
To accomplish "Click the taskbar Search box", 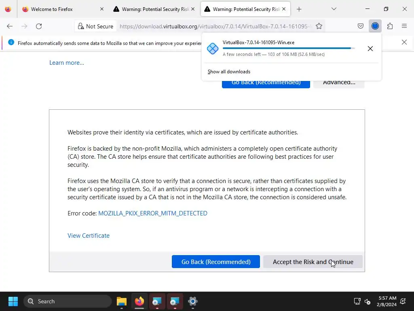I will point(68,301).
